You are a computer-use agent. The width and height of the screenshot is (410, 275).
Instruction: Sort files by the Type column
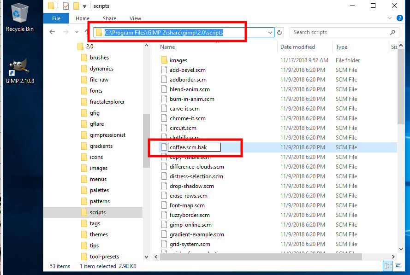[341, 47]
